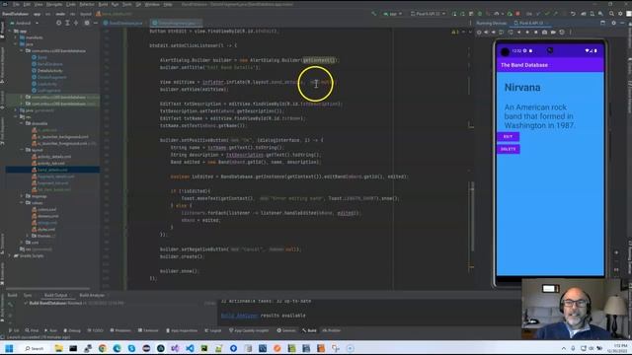This screenshot has height=355, width=632.
Task: Click band description text in emulator
Action: coord(539,116)
